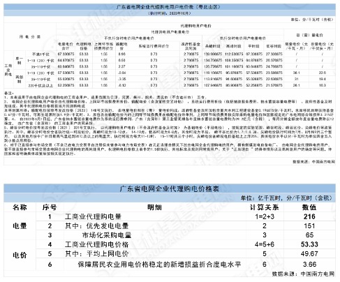Select the 计算关系 column header

(x=265, y=207)
